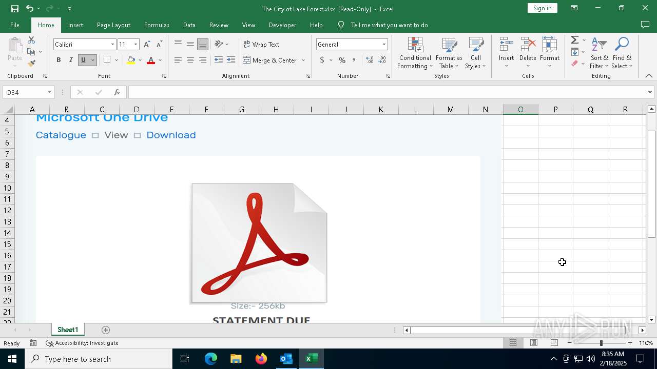The height and width of the screenshot is (369, 657).
Task: Align text to the left
Action: click(x=178, y=60)
